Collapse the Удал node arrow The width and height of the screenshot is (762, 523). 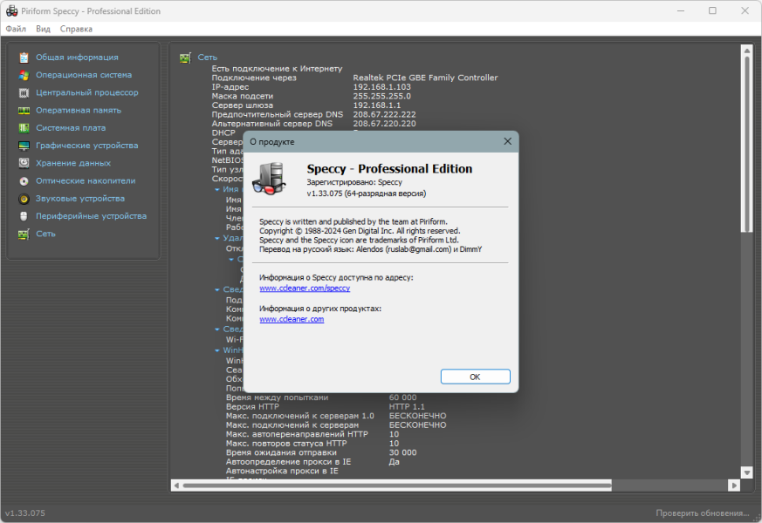[x=217, y=238]
